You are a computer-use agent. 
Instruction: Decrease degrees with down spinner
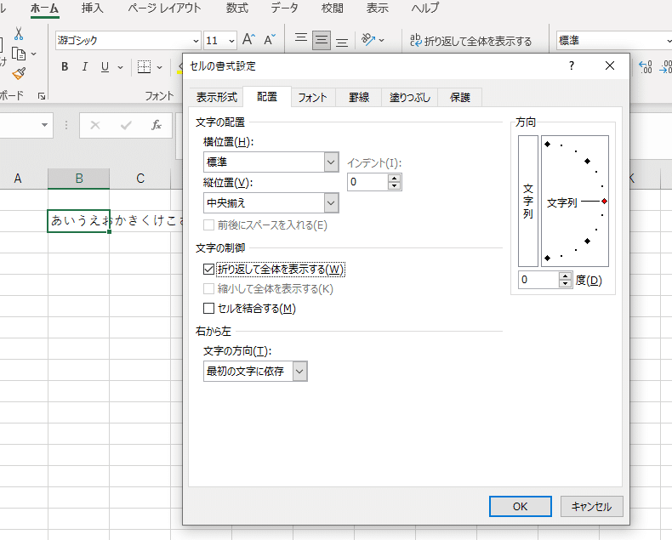tap(566, 284)
